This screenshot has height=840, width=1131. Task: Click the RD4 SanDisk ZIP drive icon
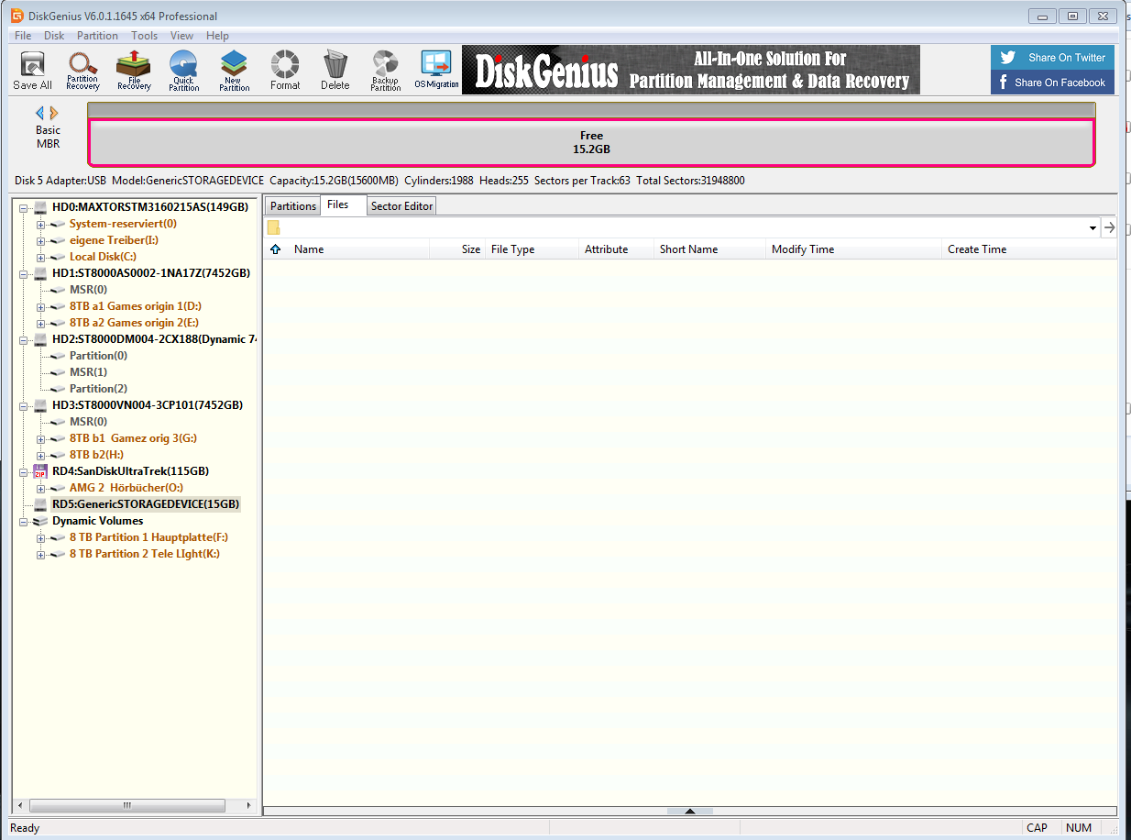40,471
